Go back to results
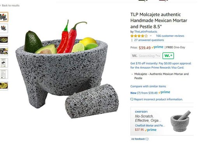The width and height of the screenshot is (199, 145). (x=10, y=5)
